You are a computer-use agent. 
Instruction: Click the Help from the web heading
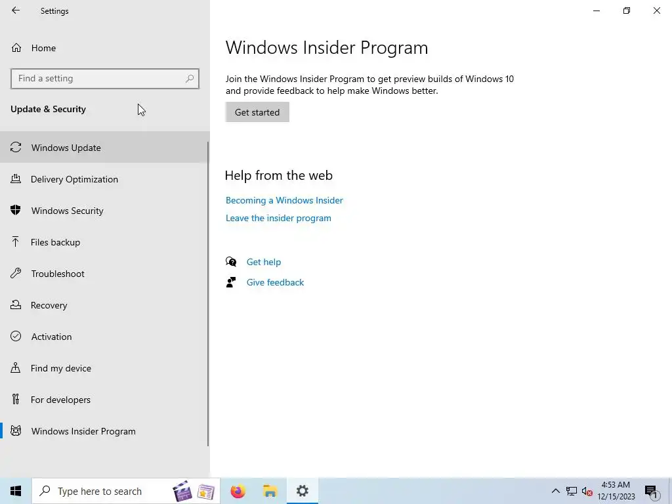point(278,175)
